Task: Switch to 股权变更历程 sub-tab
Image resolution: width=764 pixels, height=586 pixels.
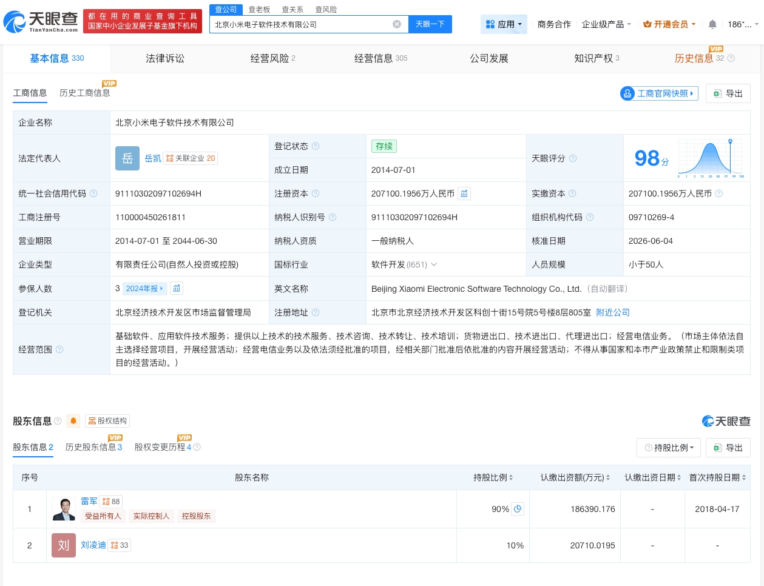Action: pyautogui.click(x=163, y=447)
